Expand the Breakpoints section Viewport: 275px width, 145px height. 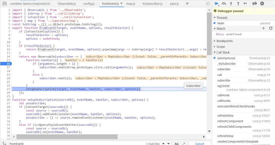pos(224,41)
